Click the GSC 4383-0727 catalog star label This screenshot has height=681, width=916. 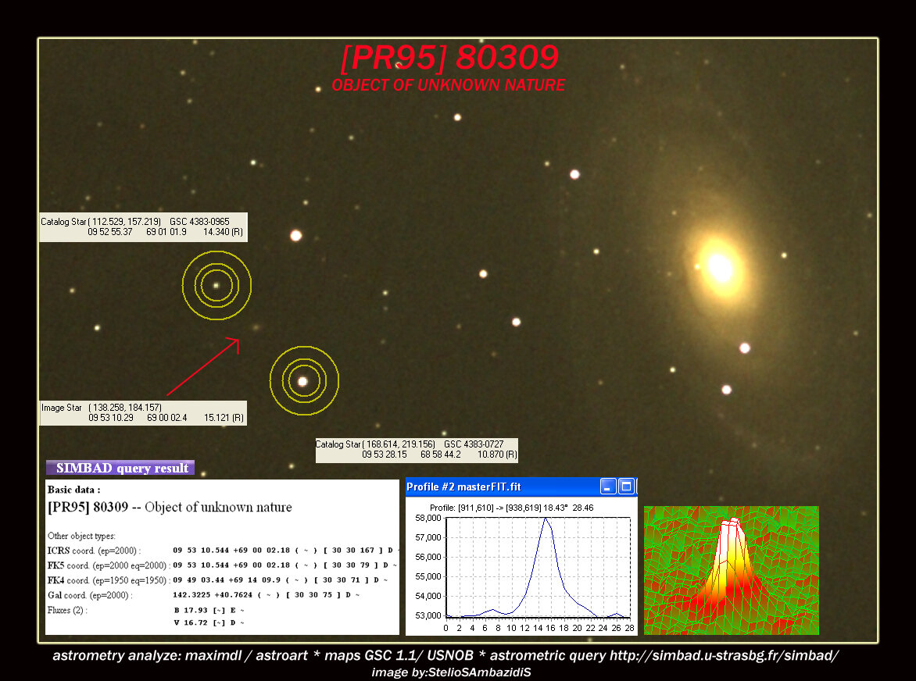pos(417,450)
